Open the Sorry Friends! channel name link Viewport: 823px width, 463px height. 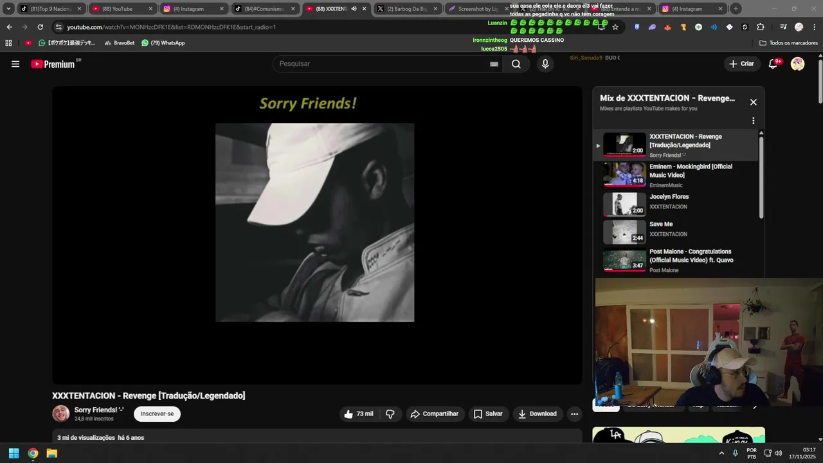point(99,410)
